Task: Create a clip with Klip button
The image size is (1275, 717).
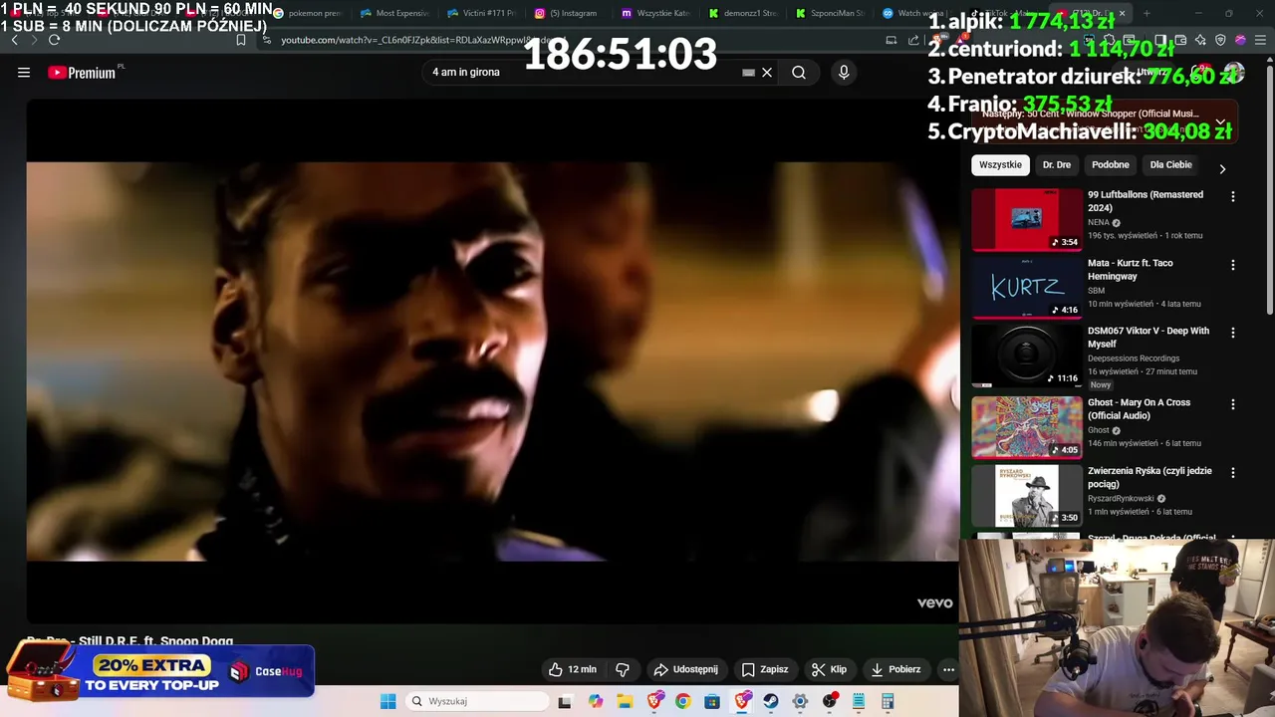Action: (829, 669)
